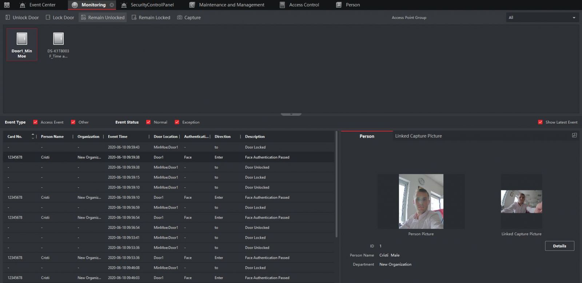Open the Access Point Group dropdown
Screen dimensions: 582x283
[x=542, y=17]
